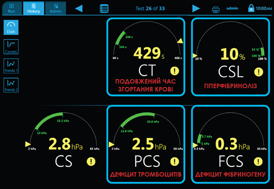Click the FCS warning exclamation icon
Image resolution: width=274 pixels, height=189 pixels.
[x=258, y=161]
